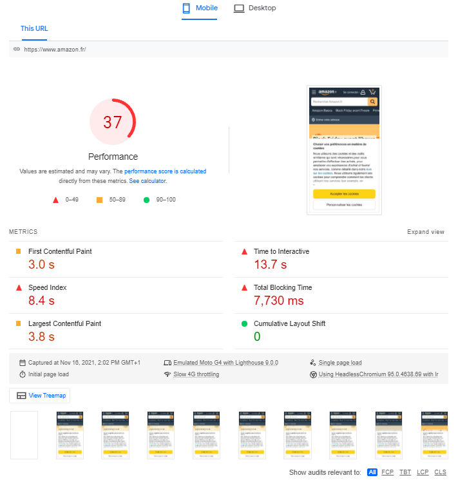Filter audits by LCP
The width and height of the screenshot is (458, 480).
[423, 472]
